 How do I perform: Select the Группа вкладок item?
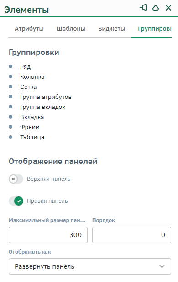pyautogui.click(x=42, y=107)
